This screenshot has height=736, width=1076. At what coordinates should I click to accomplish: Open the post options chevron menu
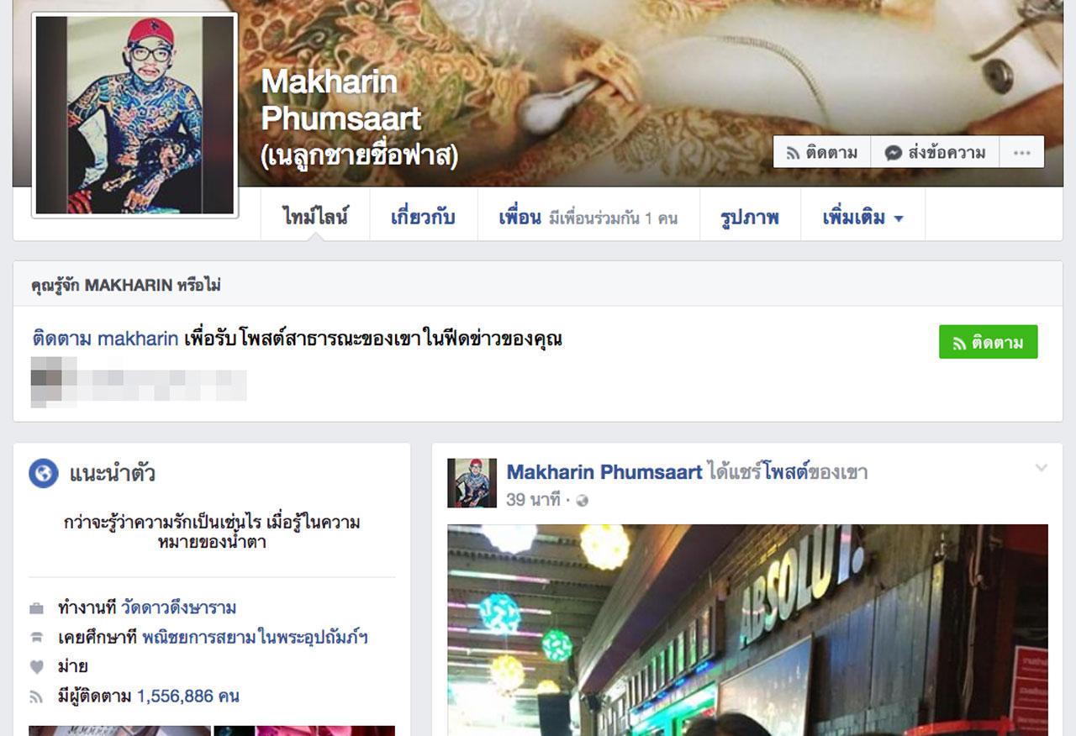tap(1041, 468)
